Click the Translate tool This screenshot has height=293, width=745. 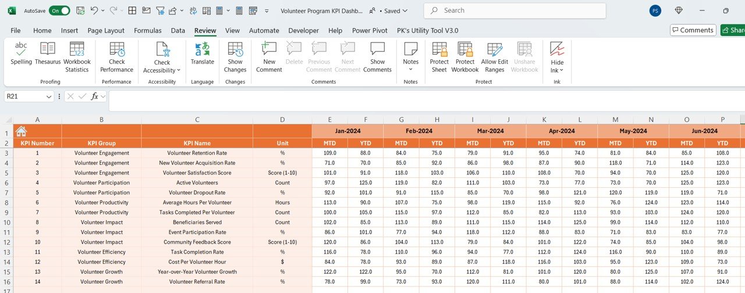click(202, 53)
